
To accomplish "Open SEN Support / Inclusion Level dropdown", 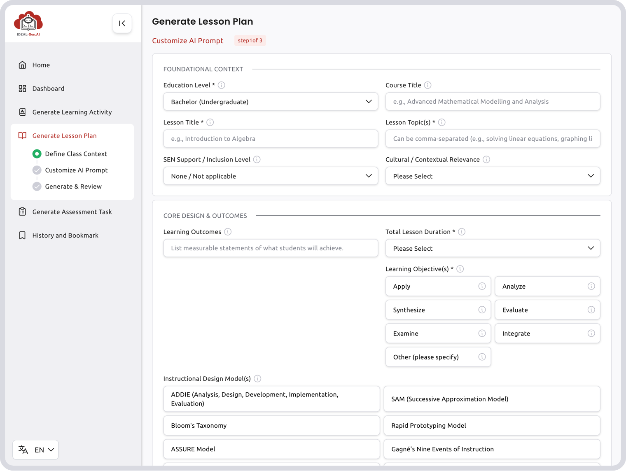I will (271, 176).
